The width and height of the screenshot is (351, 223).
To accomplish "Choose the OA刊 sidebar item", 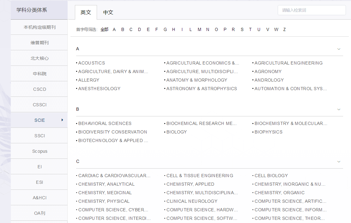I will point(39,213).
